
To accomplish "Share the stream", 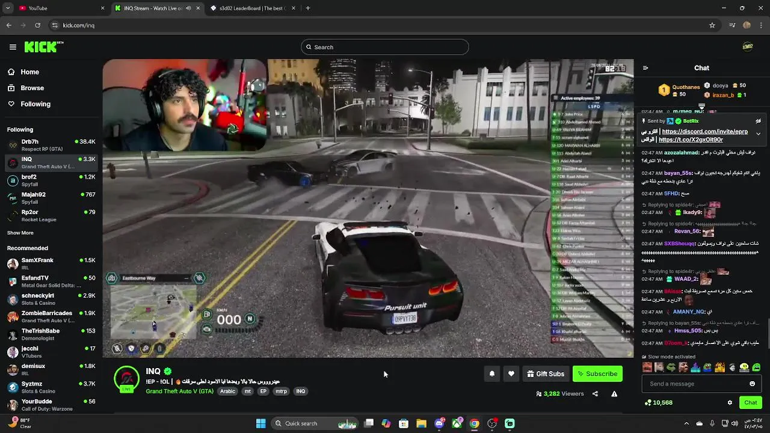I will [595, 394].
